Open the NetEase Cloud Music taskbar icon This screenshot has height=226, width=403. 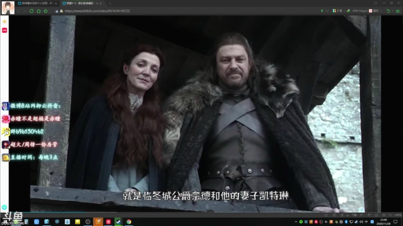tap(108, 222)
